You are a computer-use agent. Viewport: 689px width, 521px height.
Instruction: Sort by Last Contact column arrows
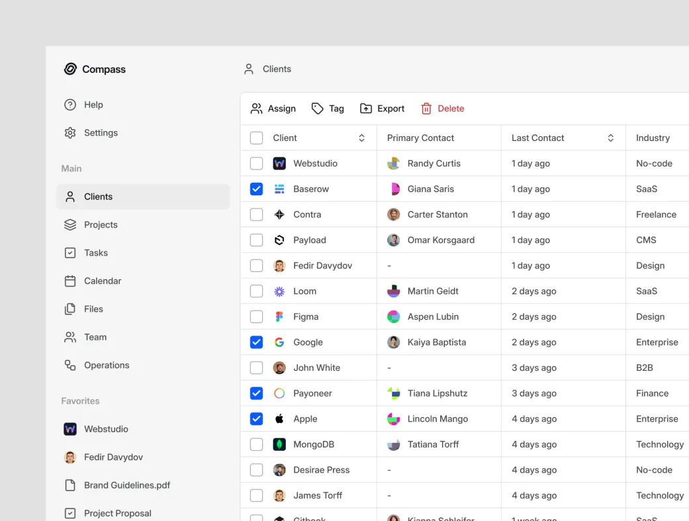(610, 138)
